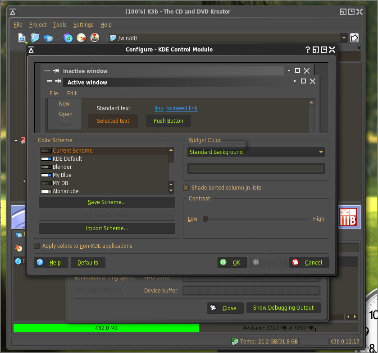
Task: Click the save project drive icon in K3b toolbar
Action: click(x=49, y=38)
